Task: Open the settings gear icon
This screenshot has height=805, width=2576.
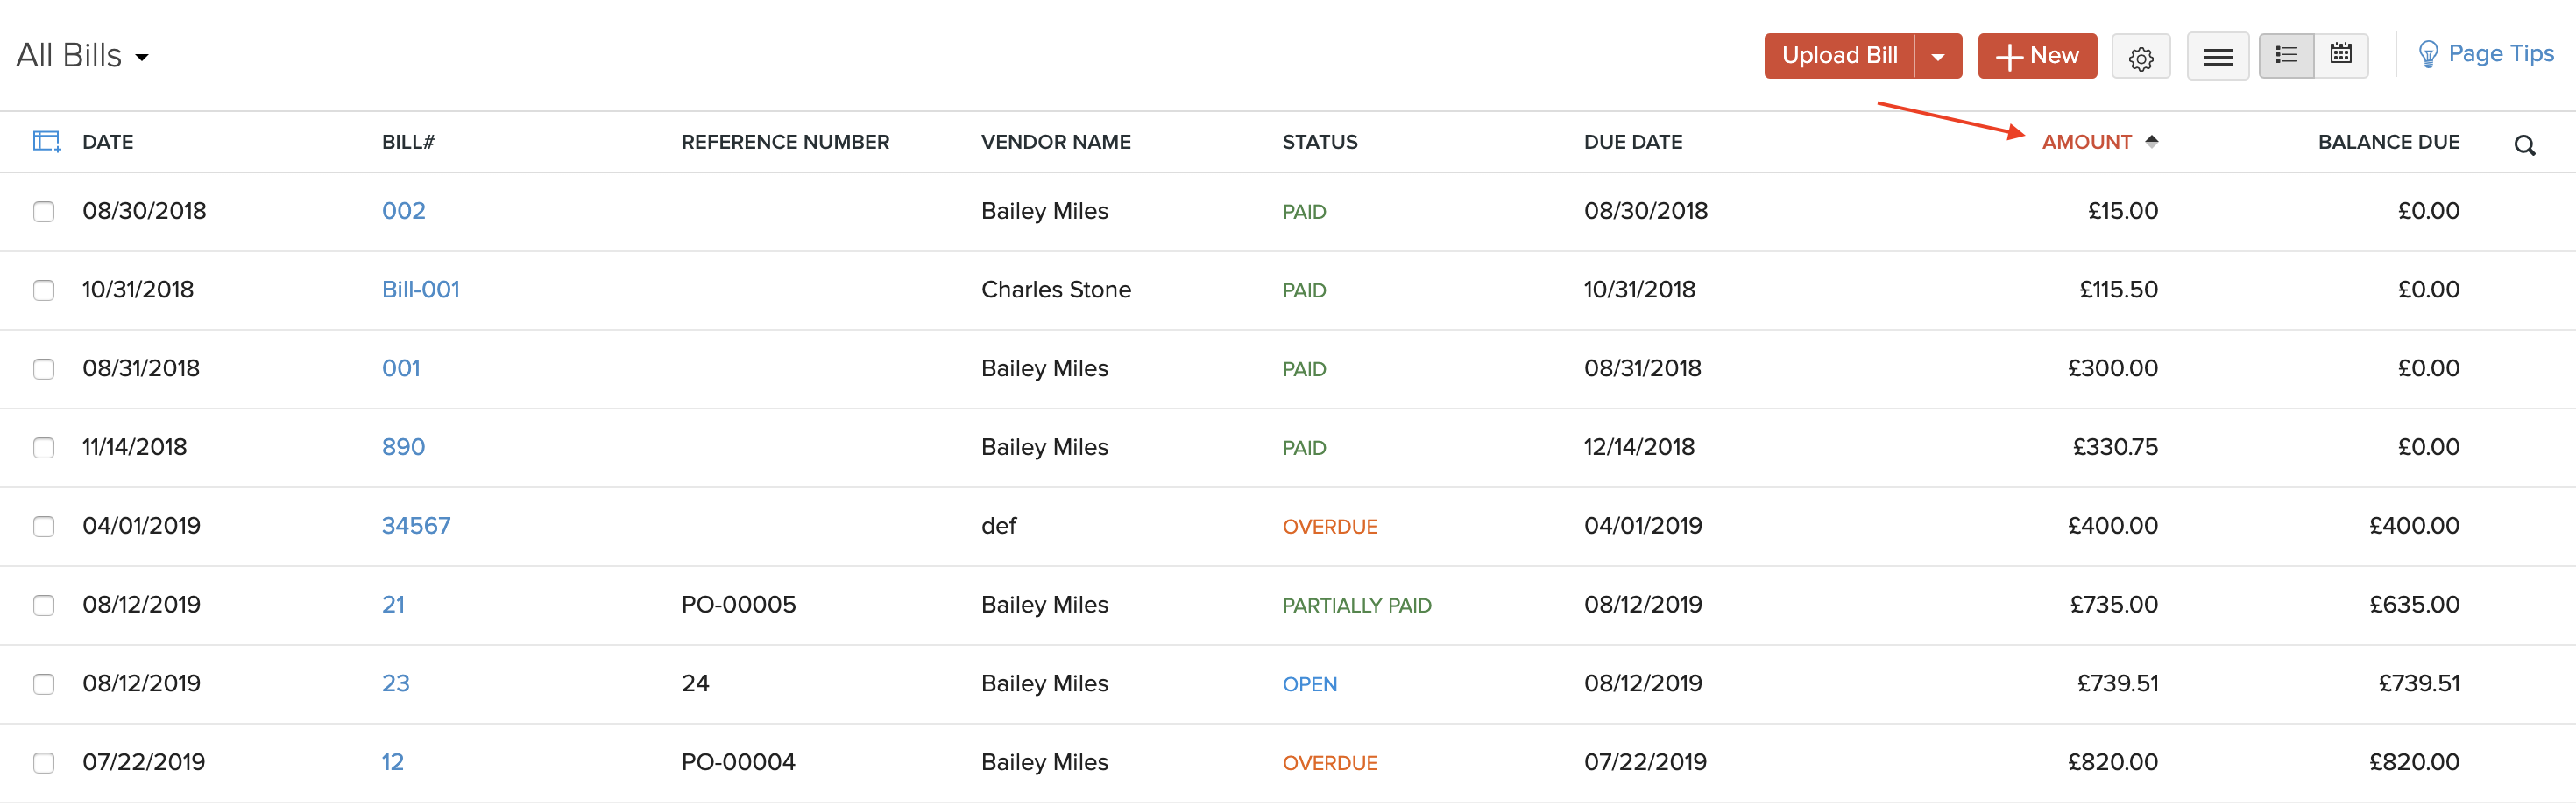Action: [2140, 58]
